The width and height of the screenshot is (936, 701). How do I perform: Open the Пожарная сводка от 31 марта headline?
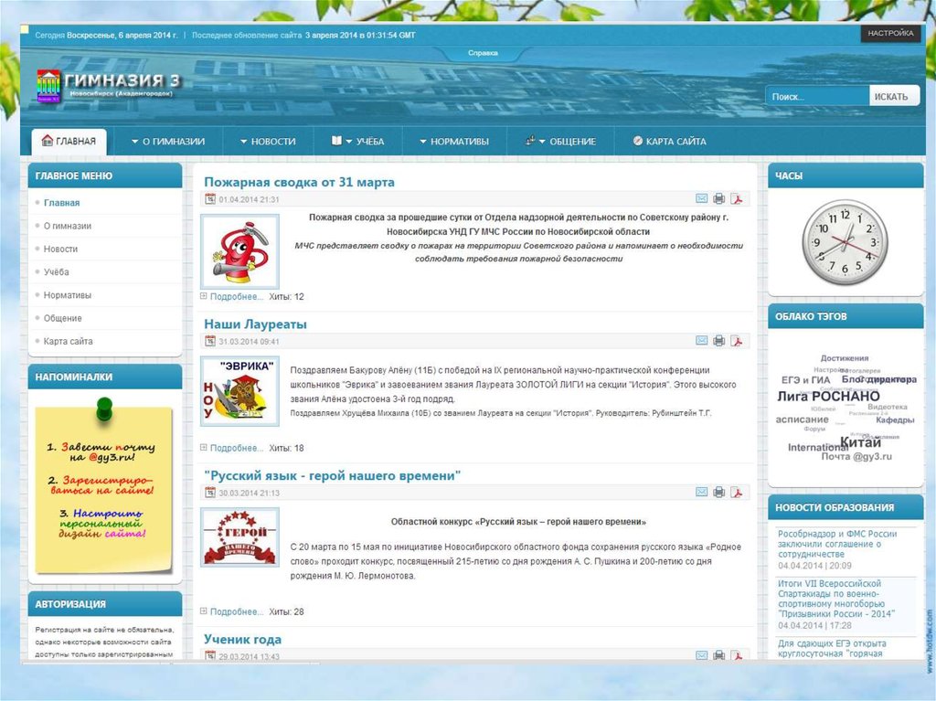(299, 182)
